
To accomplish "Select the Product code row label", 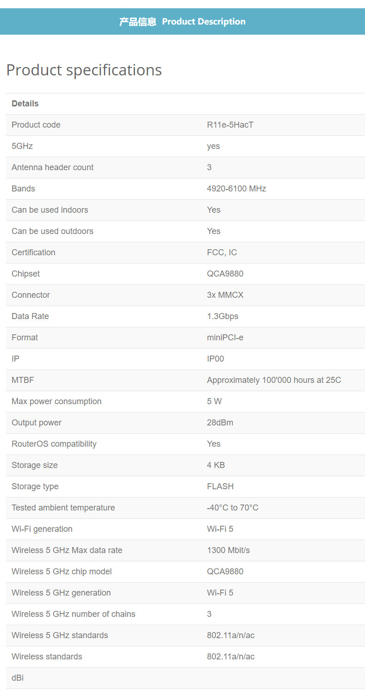I will [x=36, y=125].
